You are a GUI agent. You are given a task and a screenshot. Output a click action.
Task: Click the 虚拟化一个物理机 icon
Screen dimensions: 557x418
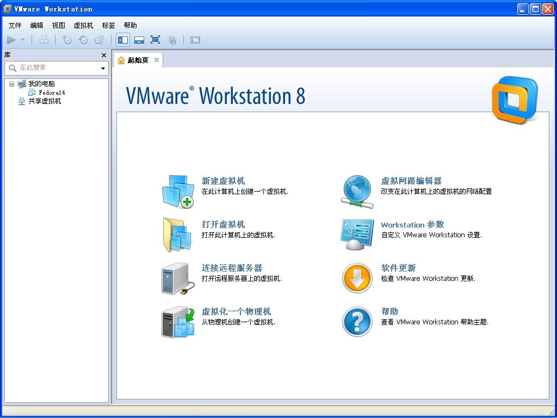pos(178,322)
